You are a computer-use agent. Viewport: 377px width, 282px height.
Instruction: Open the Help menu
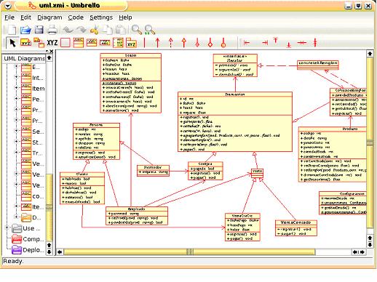click(x=125, y=17)
